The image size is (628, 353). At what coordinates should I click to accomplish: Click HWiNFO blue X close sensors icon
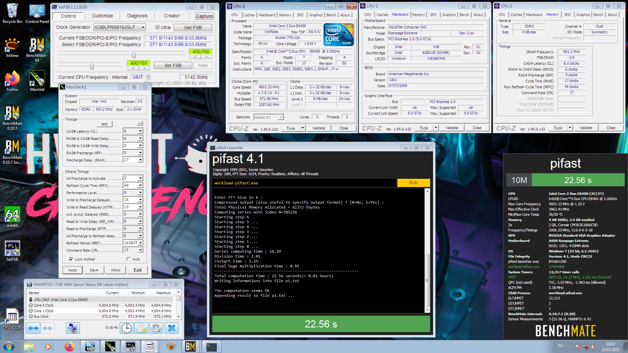(x=172, y=328)
